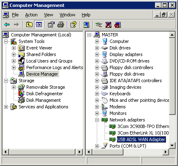The width and height of the screenshot is (178, 166).
Task: Expand the Event Viewer node
Action: tap(14, 48)
